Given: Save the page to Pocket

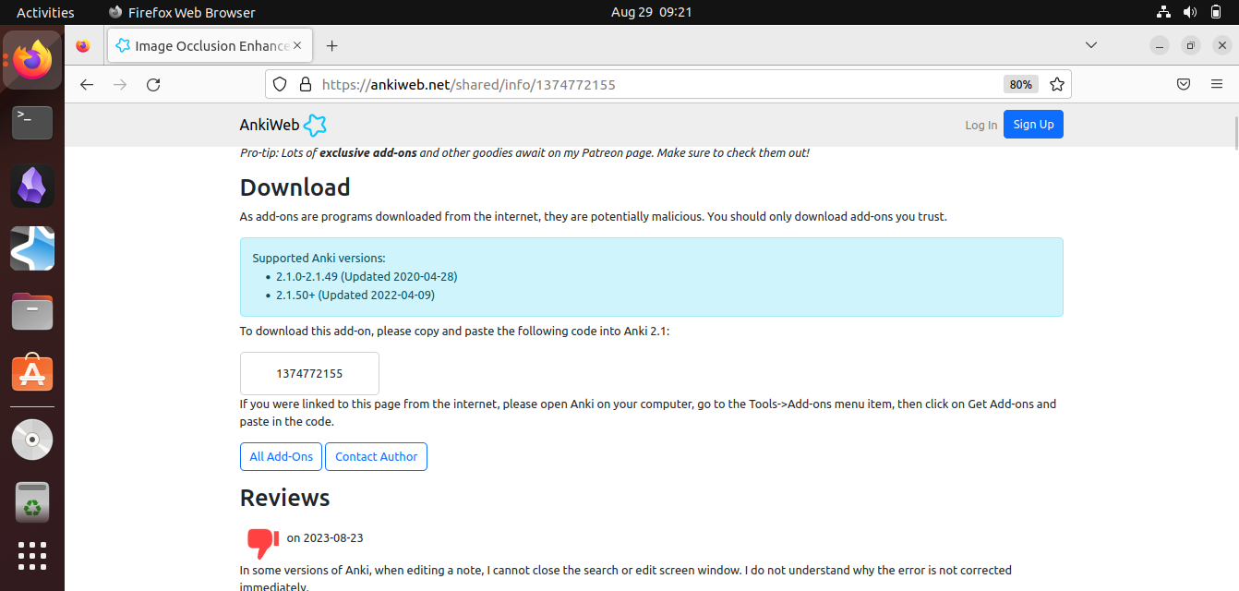Looking at the screenshot, I should (1183, 84).
